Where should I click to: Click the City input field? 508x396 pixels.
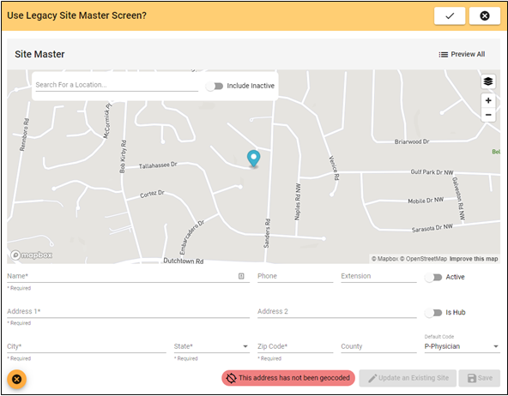tap(87, 346)
